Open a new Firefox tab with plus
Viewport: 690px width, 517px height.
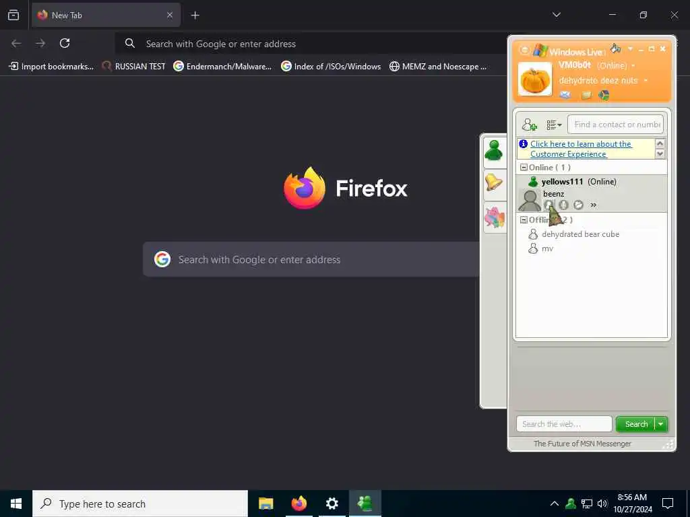tap(195, 15)
